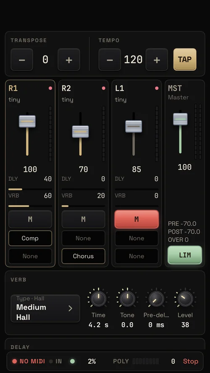Click the POLY voice meter
This screenshot has height=373, width=210.
click(x=146, y=361)
